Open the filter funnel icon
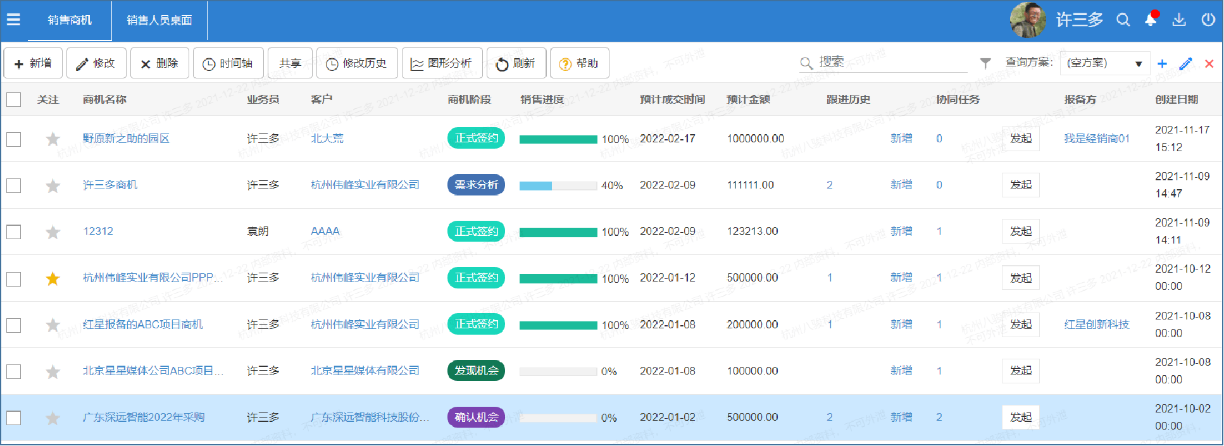The image size is (1224, 446). 985,63
